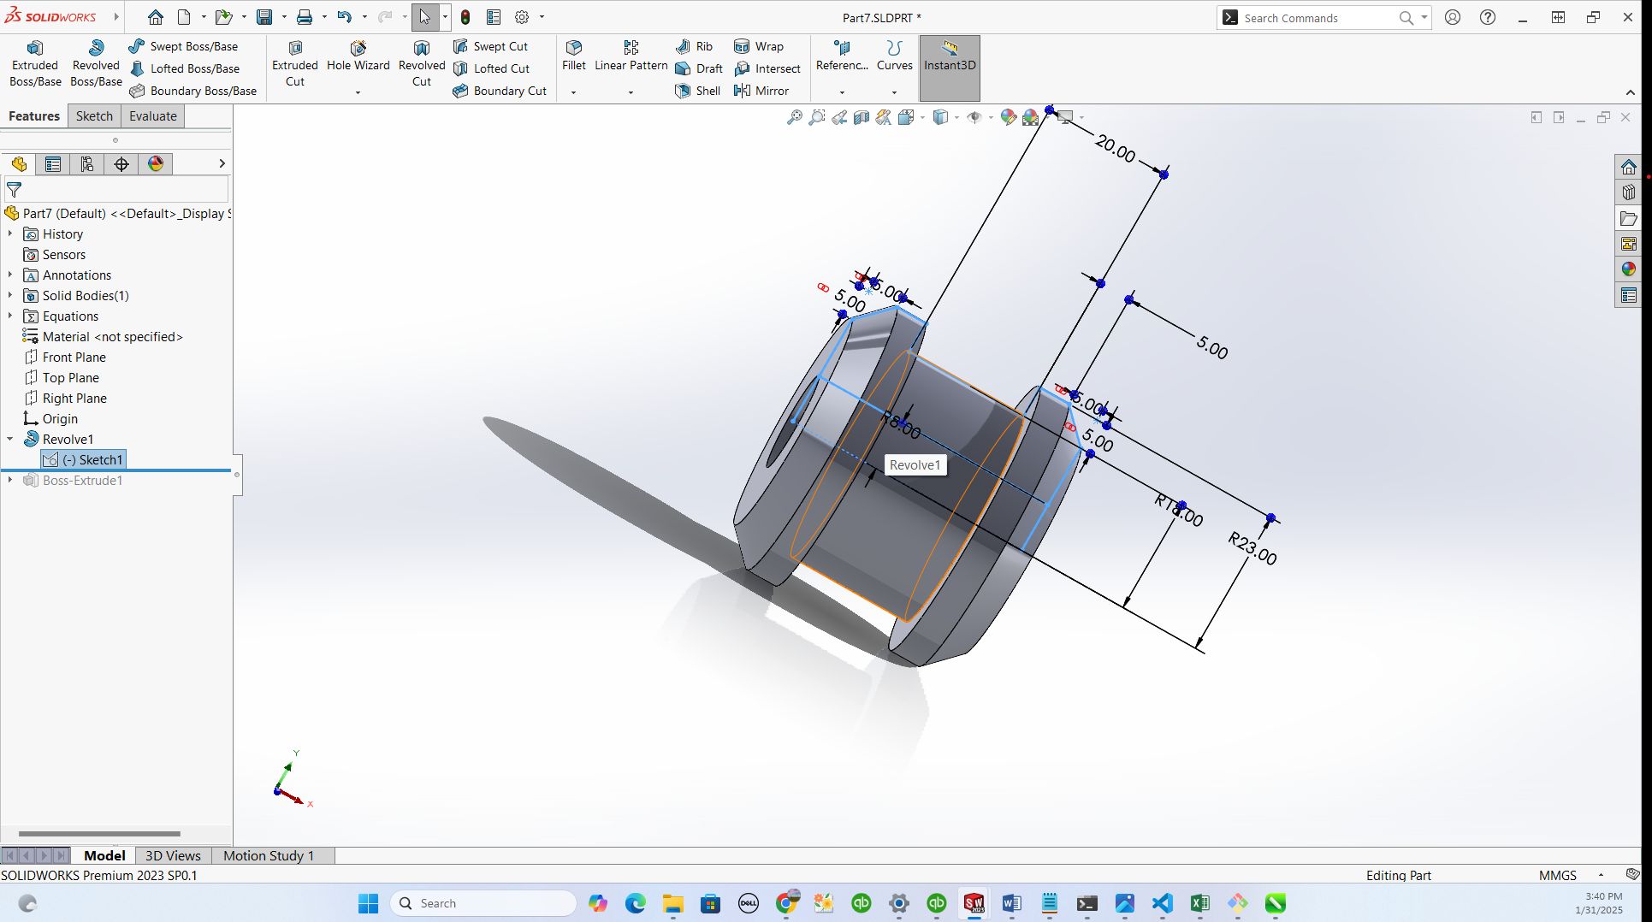Select the Revolved Boss/Base tool
Viewport: 1652px width, 922px height.
pyautogui.click(x=96, y=64)
